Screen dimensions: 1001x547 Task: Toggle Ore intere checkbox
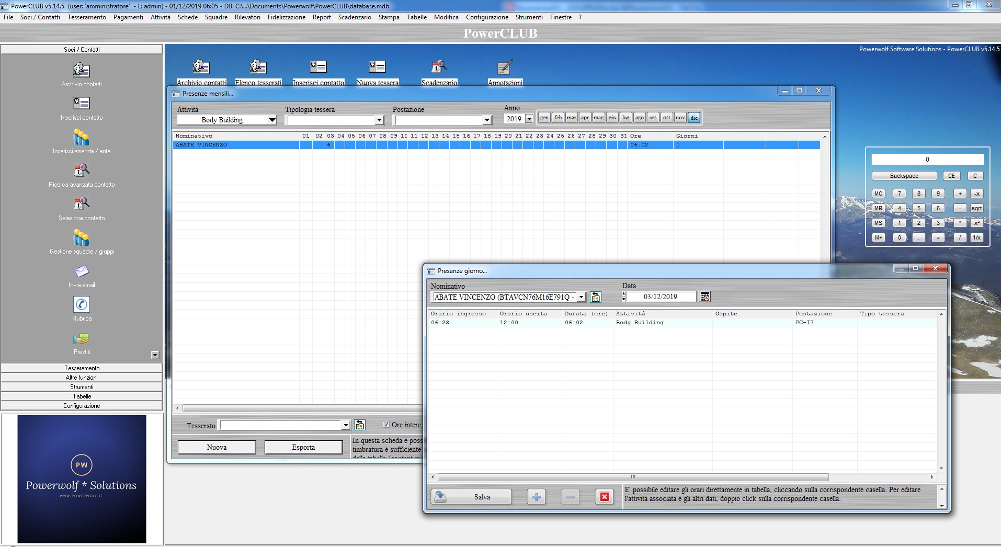pyautogui.click(x=386, y=425)
